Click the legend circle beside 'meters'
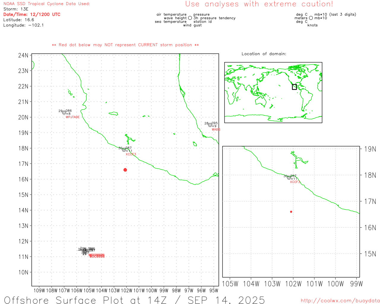The height and width of the screenshot is (304, 380). click(x=311, y=18)
